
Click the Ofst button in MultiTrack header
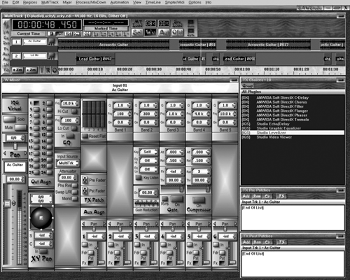(x=177, y=32)
